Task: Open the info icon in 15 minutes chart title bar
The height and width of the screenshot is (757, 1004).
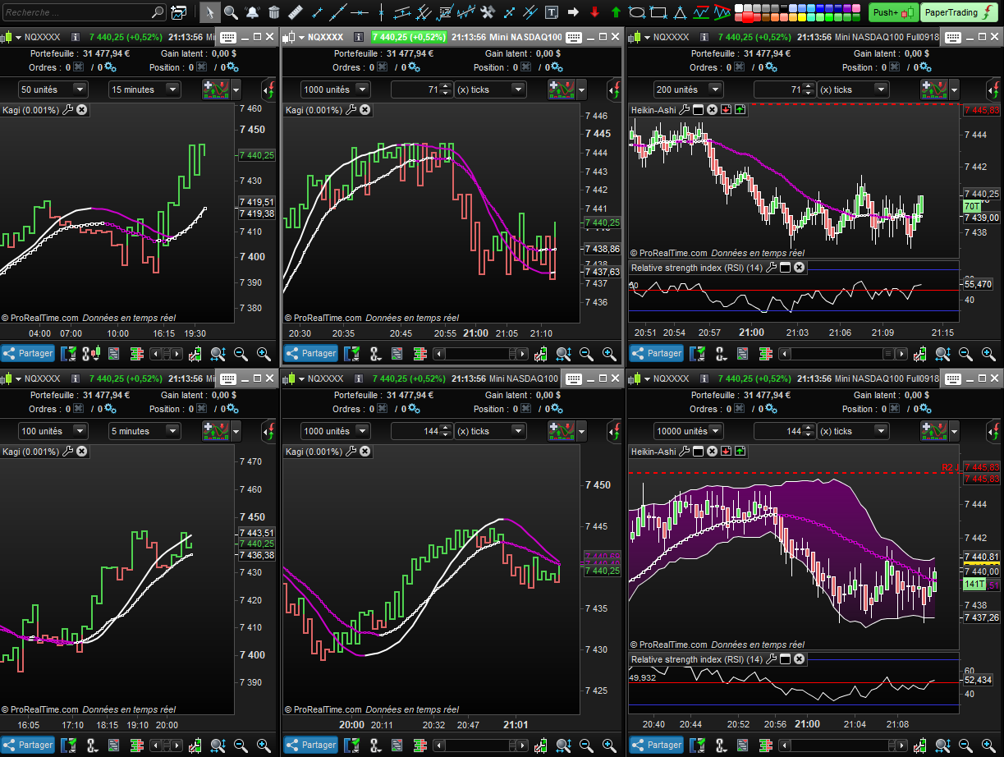Action: click(x=75, y=38)
